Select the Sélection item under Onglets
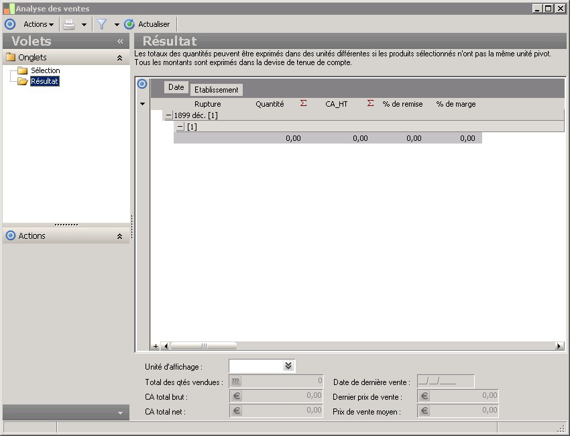This screenshot has width=570, height=436. 45,70
